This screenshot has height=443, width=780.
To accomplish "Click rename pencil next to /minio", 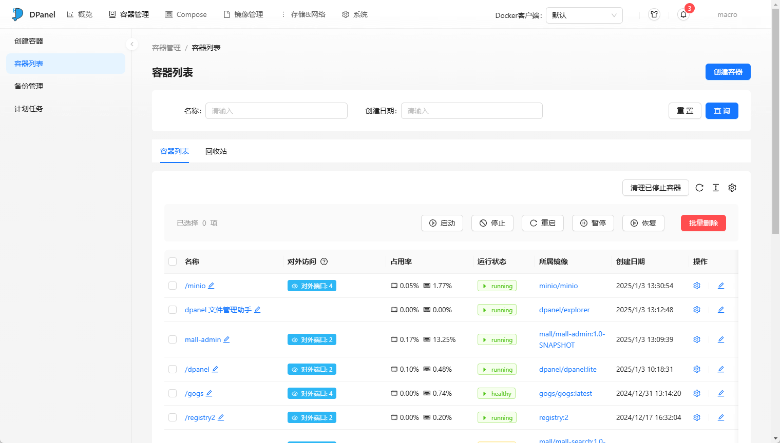I will pos(211,286).
